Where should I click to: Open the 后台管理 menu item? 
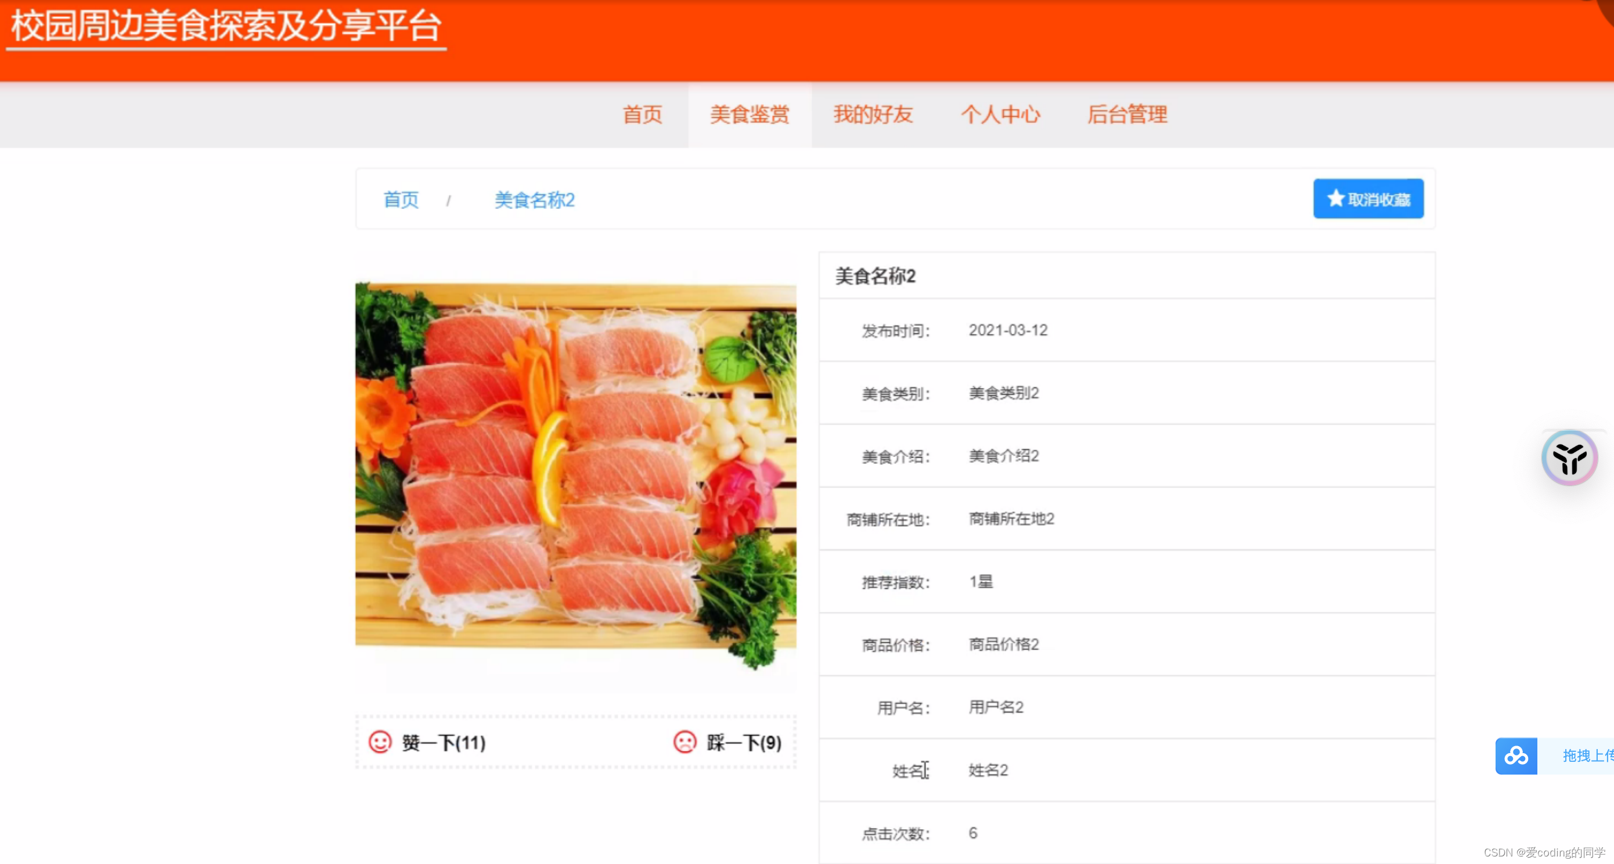coord(1127,114)
